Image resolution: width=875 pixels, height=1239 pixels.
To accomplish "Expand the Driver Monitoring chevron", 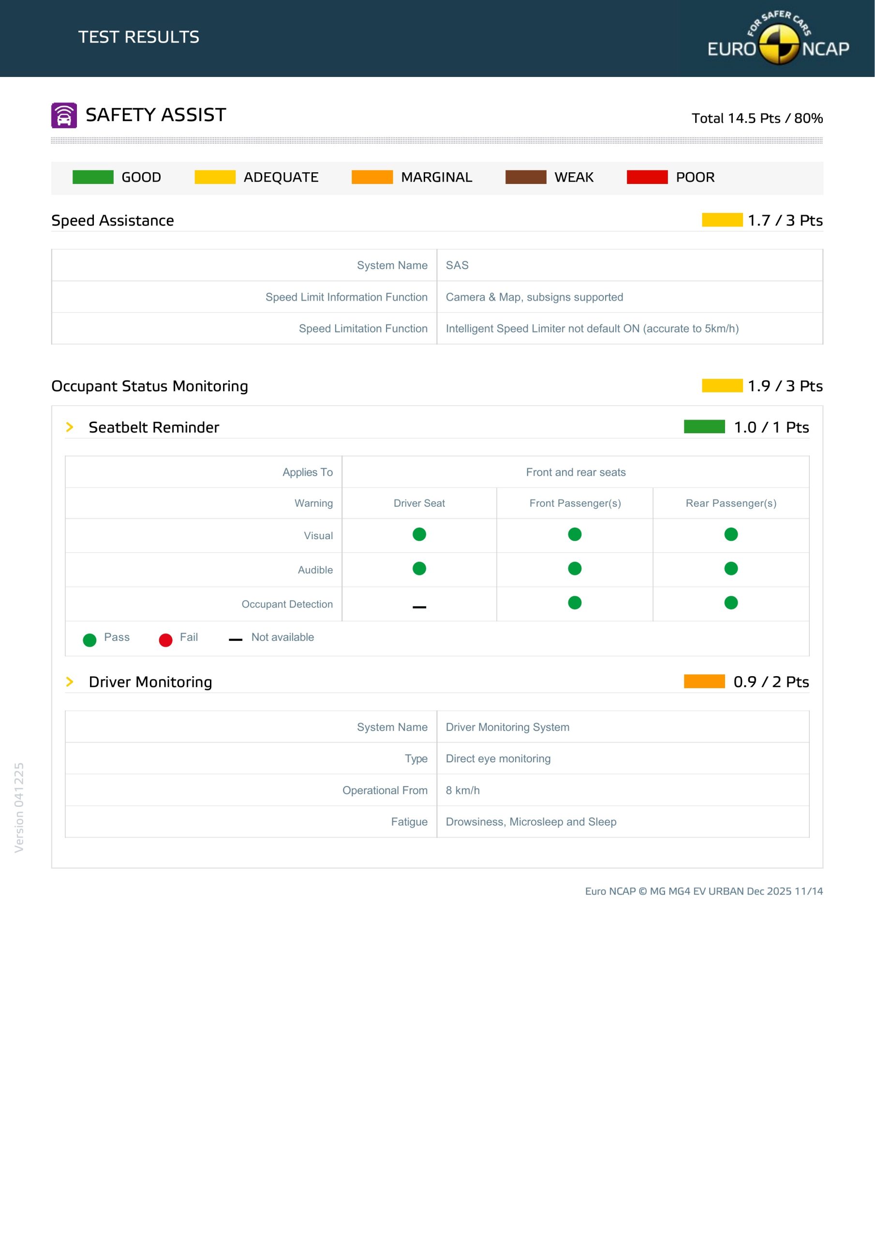I will (70, 681).
